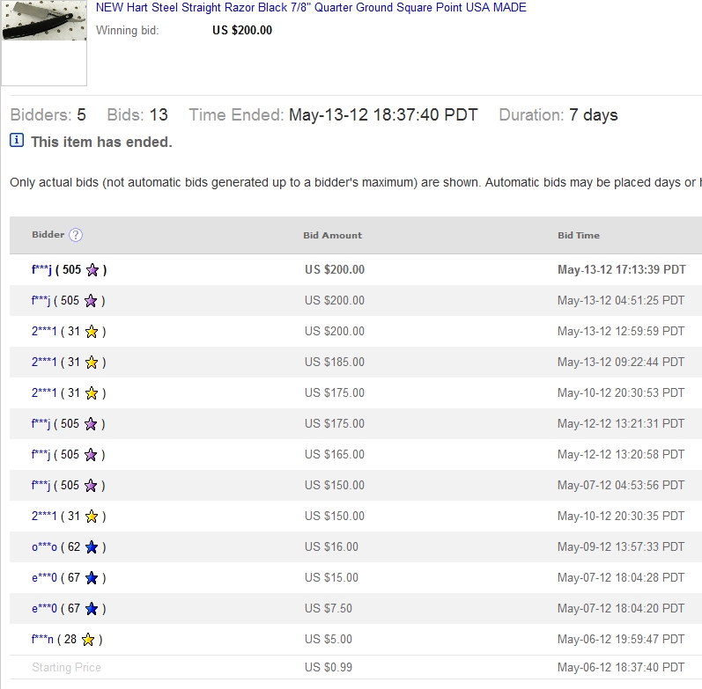Click the Bid Time column header

coord(578,235)
